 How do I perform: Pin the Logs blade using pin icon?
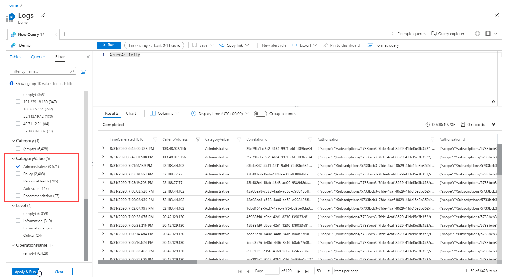pos(43,15)
